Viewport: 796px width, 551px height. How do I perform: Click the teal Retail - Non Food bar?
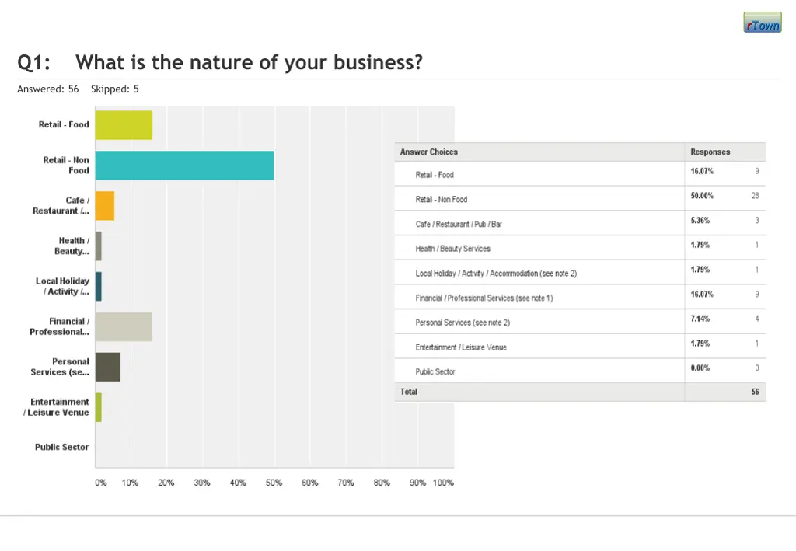[184, 166]
